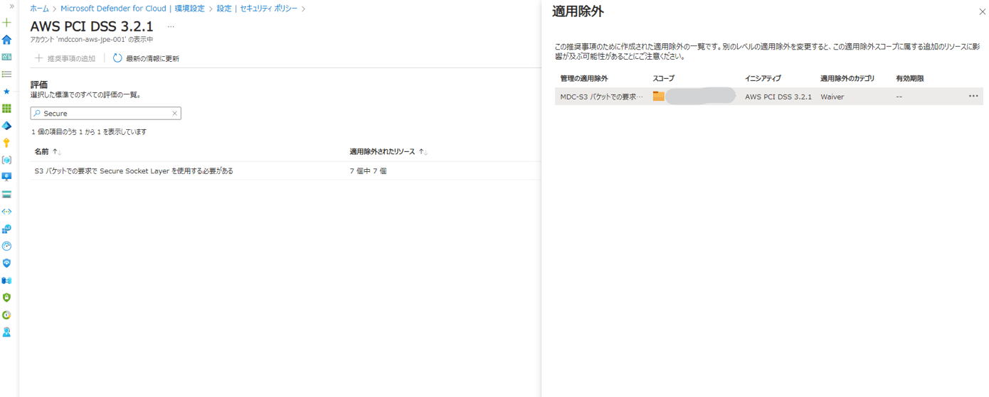Expand the left sidebar with the double-chevron
The image size is (989, 397).
coord(11,6)
